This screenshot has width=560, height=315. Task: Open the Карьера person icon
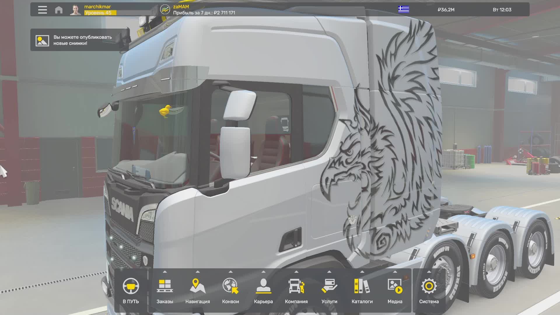click(x=263, y=286)
